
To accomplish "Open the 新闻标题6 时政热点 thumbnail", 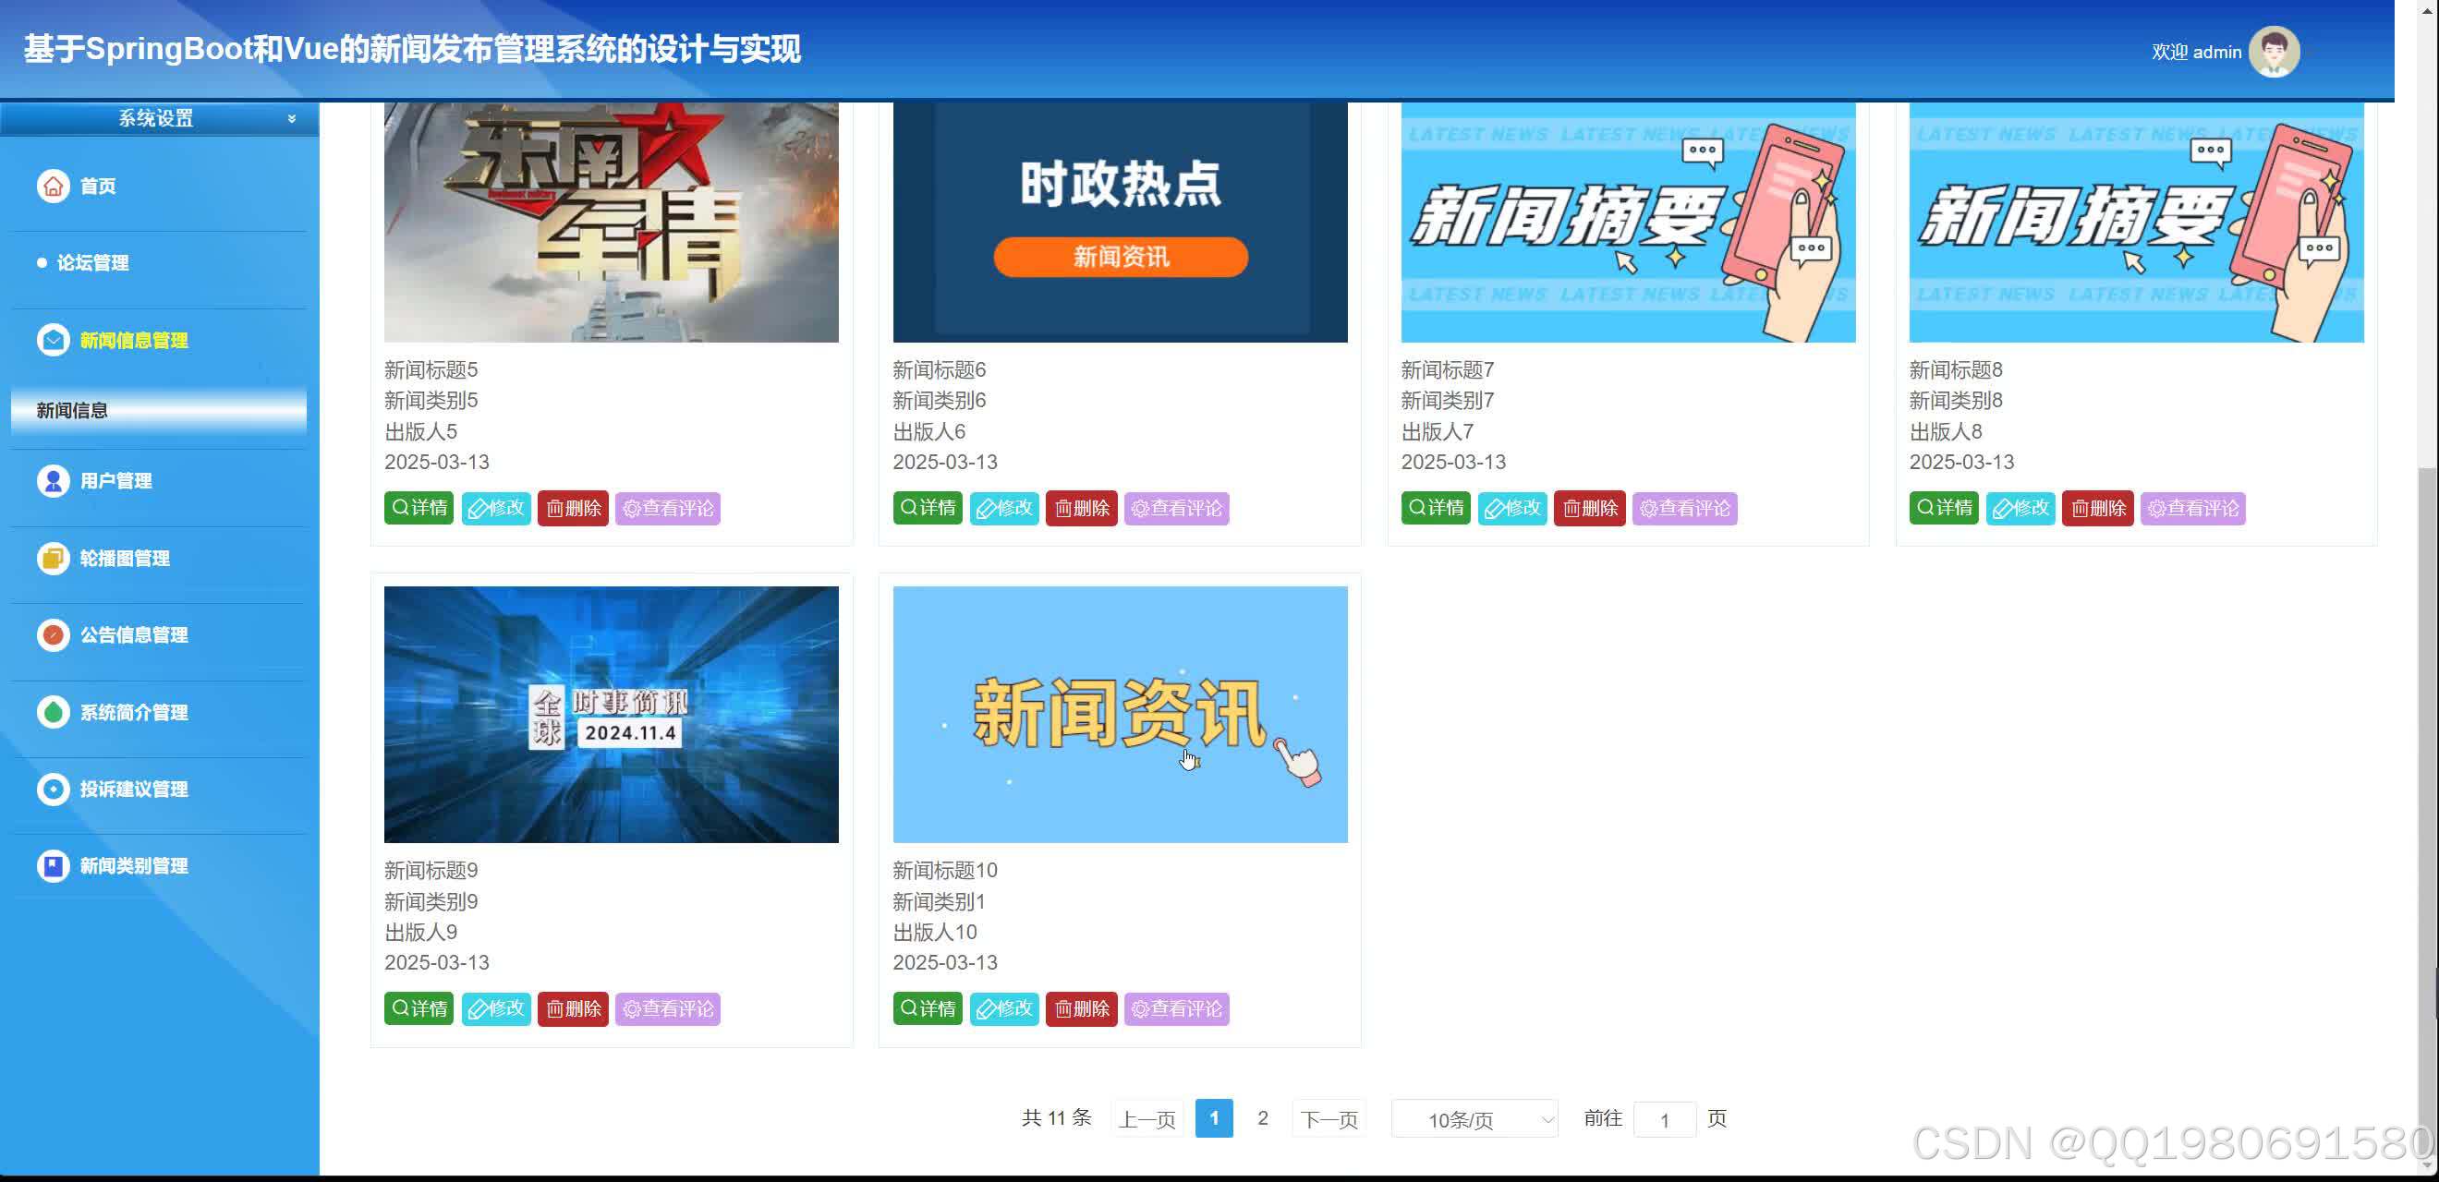I will coord(1119,222).
